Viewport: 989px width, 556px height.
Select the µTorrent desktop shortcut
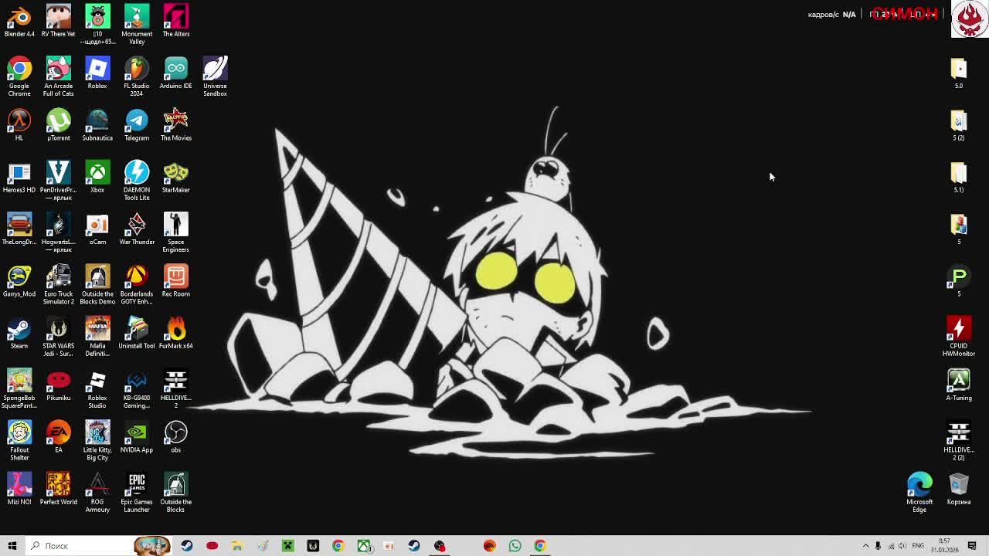point(59,125)
